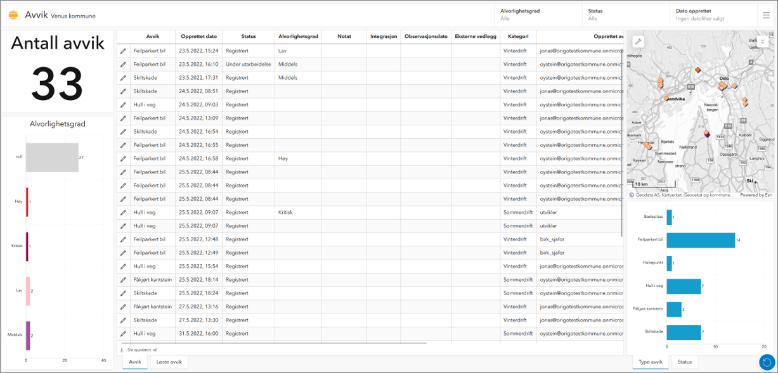This screenshot has width=778, height=373.
Task: Click the dark magenta marker on the map
Action: click(707, 134)
